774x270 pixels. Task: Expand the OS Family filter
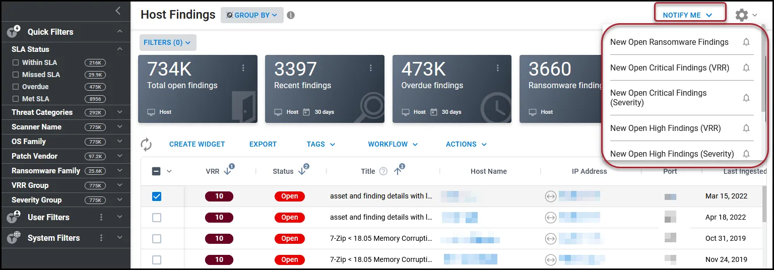pos(119,142)
